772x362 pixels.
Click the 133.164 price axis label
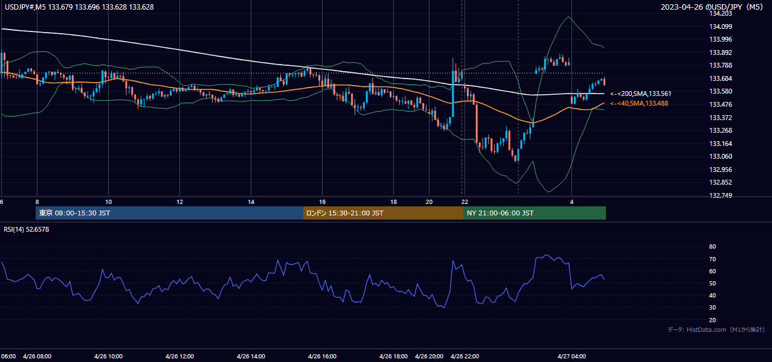pos(721,144)
